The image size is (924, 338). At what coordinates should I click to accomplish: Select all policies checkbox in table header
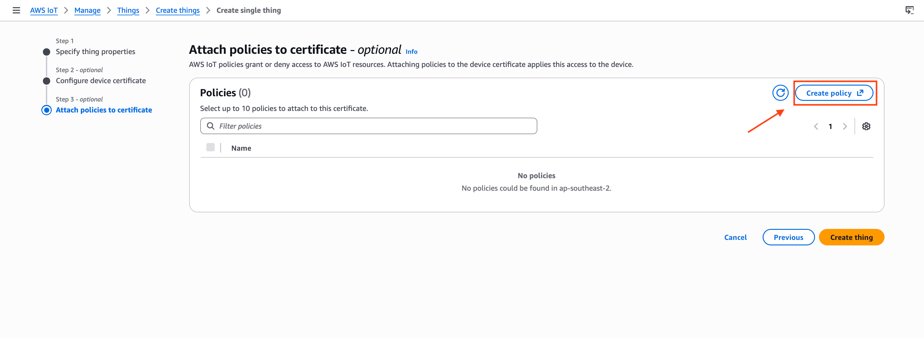coord(210,147)
